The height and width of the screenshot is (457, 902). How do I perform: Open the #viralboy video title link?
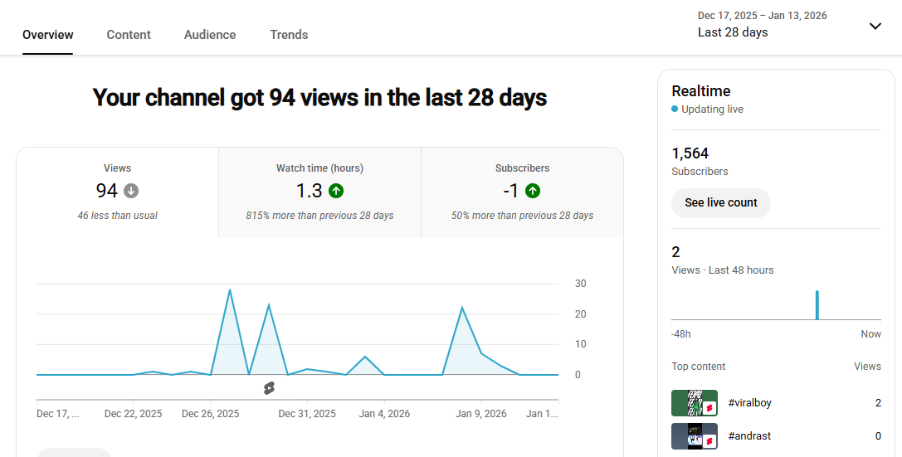pyautogui.click(x=749, y=403)
